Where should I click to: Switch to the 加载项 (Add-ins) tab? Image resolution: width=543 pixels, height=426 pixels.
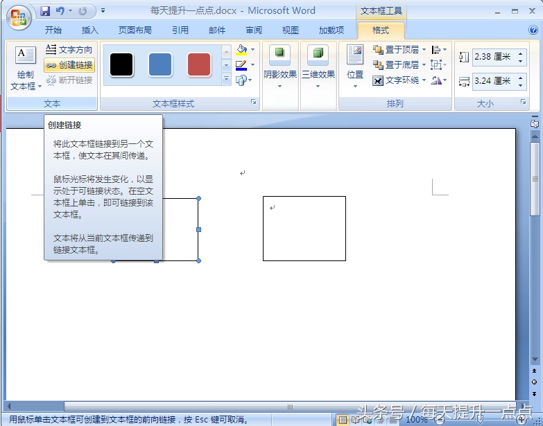pyautogui.click(x=331, y=30)
